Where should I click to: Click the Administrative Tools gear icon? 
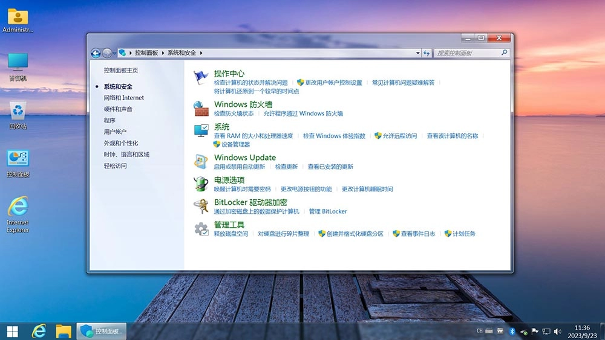(201, 229)
